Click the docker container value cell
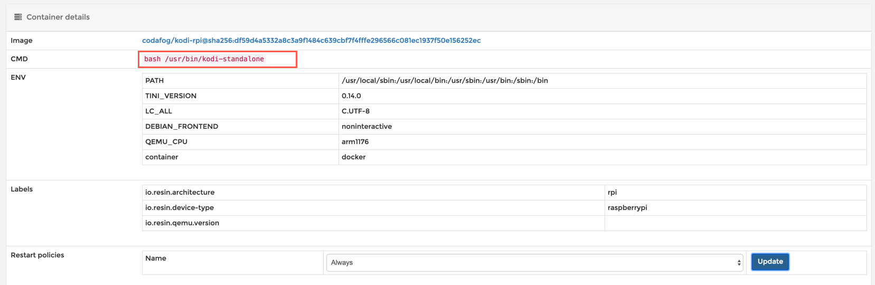This screenshot has height=285, width=875. [x=353, y=157]
